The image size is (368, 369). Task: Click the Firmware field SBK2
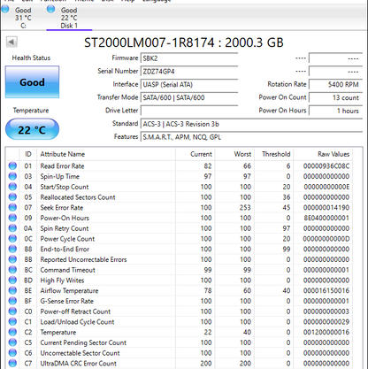pyautogui.click(x=189, y=58)
